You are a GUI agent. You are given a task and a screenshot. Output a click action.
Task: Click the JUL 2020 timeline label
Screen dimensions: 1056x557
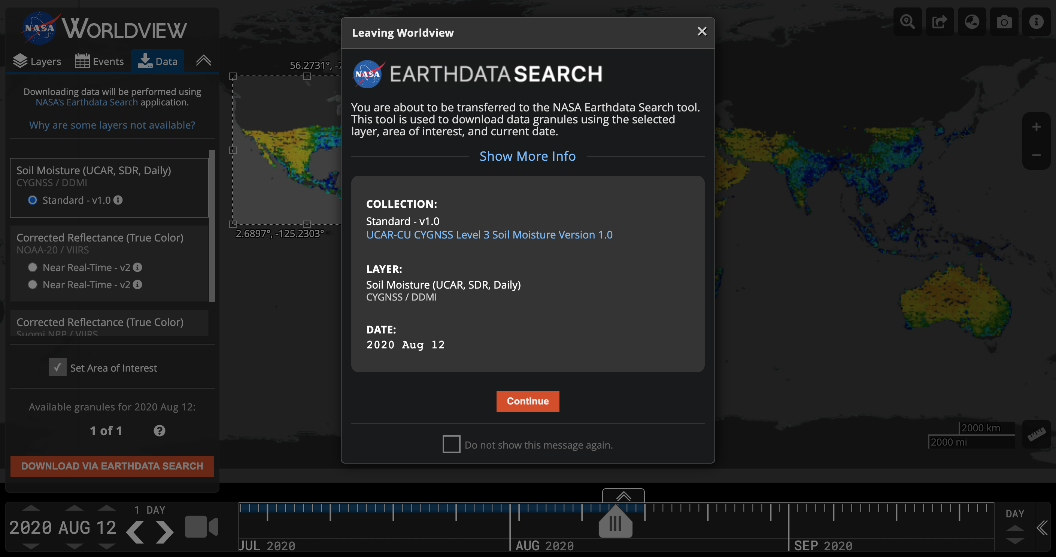pyautogui.click(x=267, y=545)
